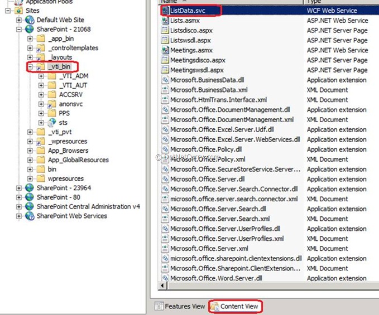Viewport: 379px width, 315px height.
Task: Click the SharePoint Web Services globe icon
Action: point(30,216)
